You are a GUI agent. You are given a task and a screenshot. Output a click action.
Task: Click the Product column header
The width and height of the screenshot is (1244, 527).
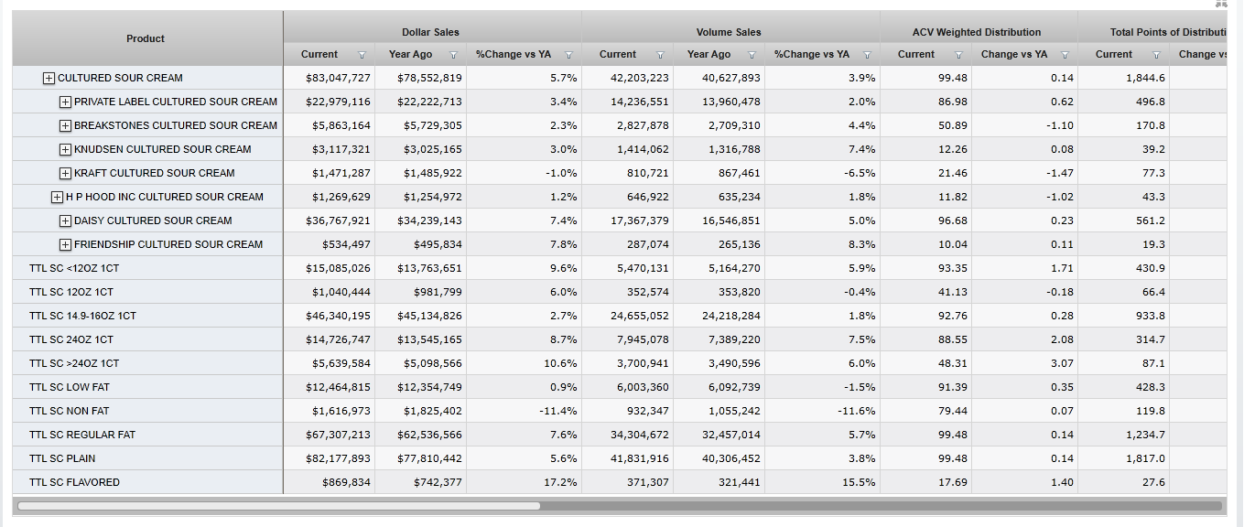[146, 38]
